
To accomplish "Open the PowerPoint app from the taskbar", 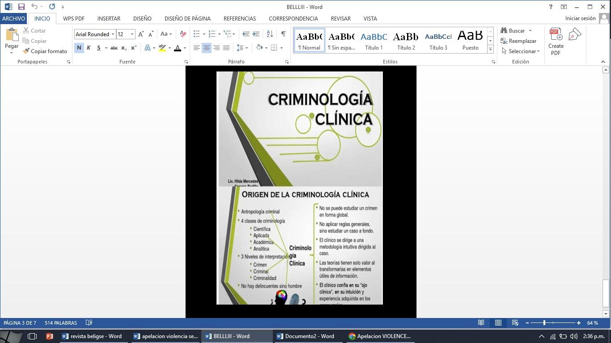I will pos(50,336).
